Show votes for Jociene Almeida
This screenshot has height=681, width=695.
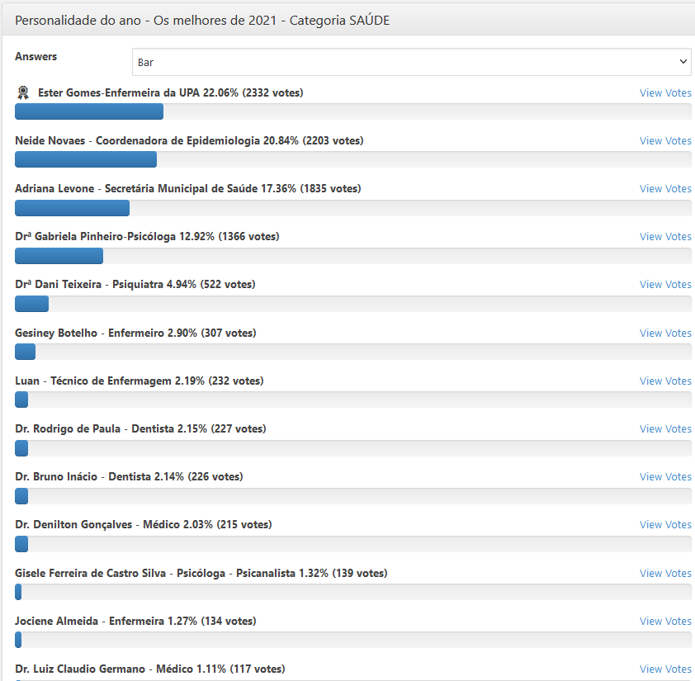pyautogui.click(x=664, y=621)
